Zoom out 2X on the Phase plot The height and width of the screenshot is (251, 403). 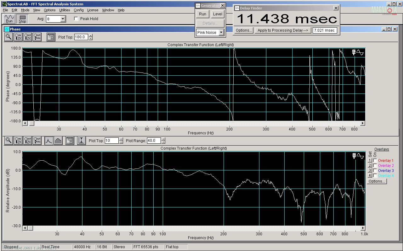tap(28, 37)
